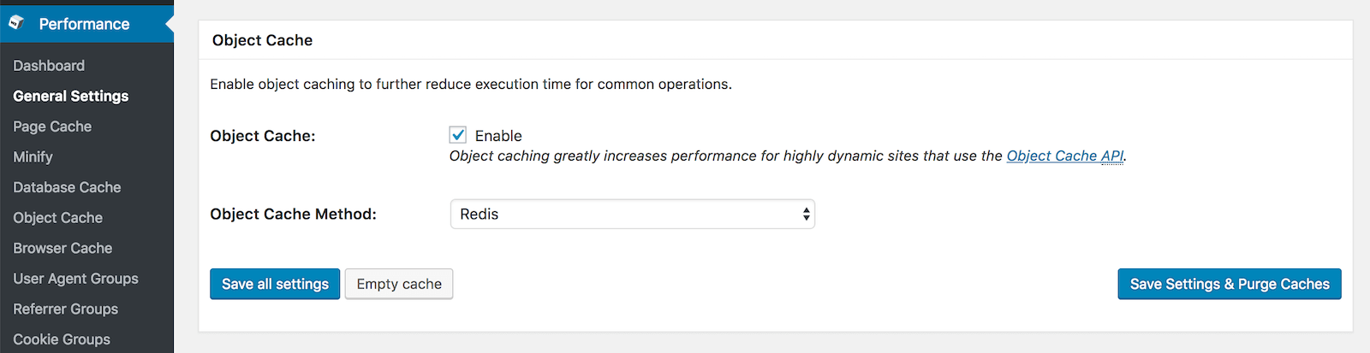The image size is (1370, 353).
Task: Open Object Cache in the sidebar
Action: tap(58, 218)
